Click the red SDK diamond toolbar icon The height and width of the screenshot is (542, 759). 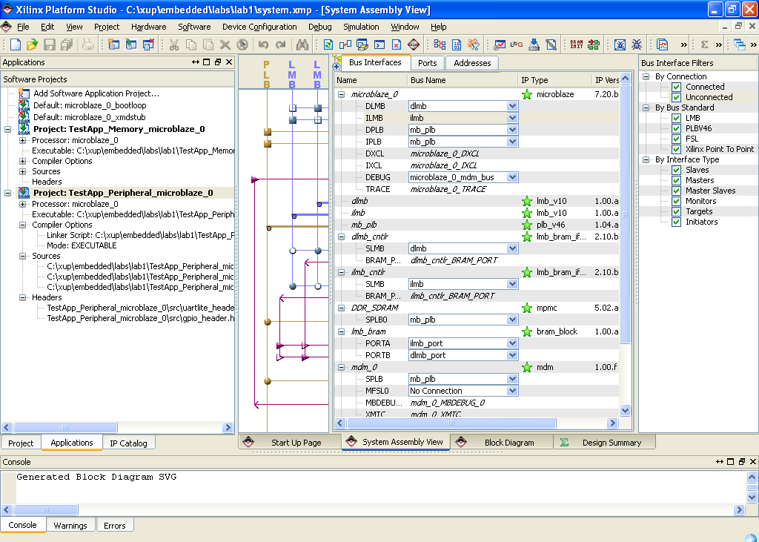[414, 45]
